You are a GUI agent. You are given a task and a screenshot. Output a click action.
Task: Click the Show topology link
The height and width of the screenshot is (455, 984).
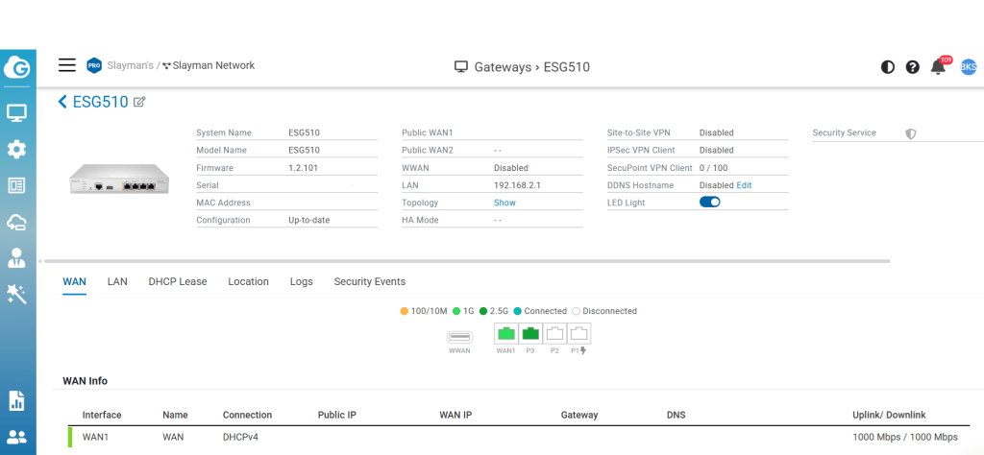tap(504, 203)
